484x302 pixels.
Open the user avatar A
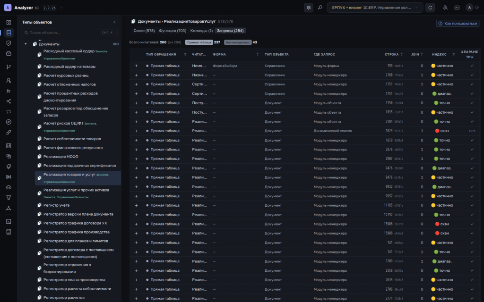[x=469, y=8]
